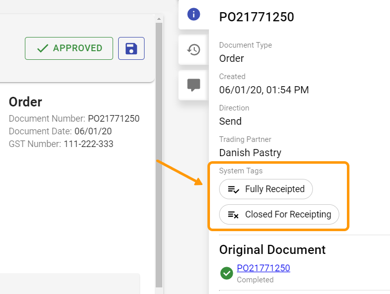Click the vertical scrollbar thumb
Viewport: 390px width, 294px height.
tap(159, 155)
